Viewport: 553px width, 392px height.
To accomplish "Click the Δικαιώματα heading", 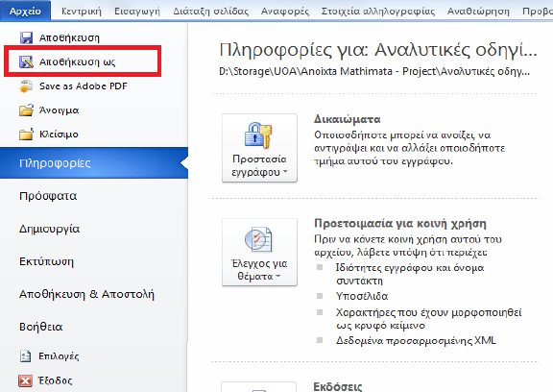I will click(x=347, y=119).
